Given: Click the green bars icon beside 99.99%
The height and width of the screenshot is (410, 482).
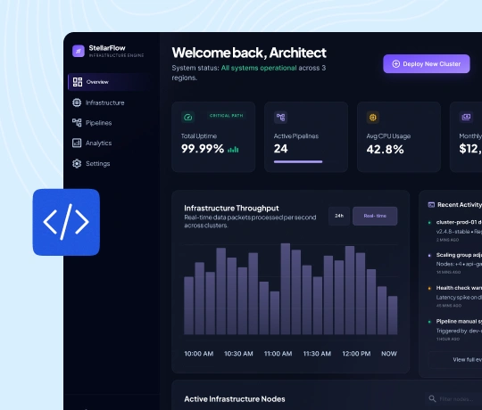Looking at the screenshot, I should pos(233,150).
